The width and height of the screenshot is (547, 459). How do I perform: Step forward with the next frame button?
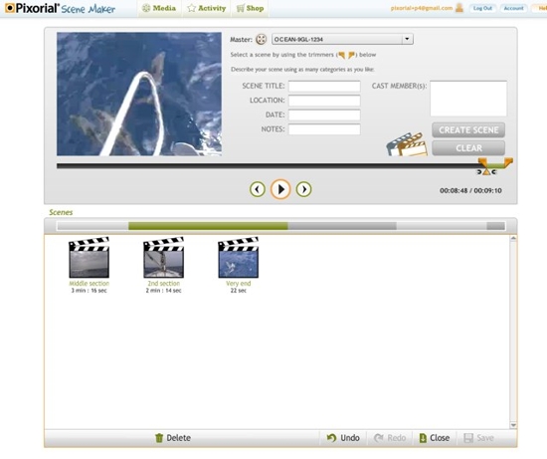tap(304, 189)
